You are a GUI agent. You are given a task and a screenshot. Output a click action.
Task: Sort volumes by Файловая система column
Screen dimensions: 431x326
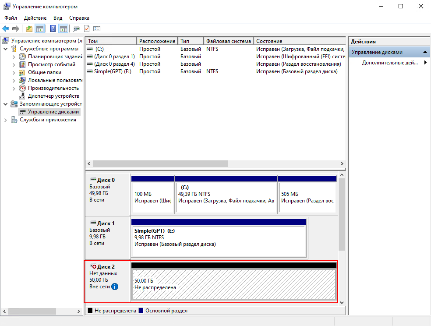228,41
